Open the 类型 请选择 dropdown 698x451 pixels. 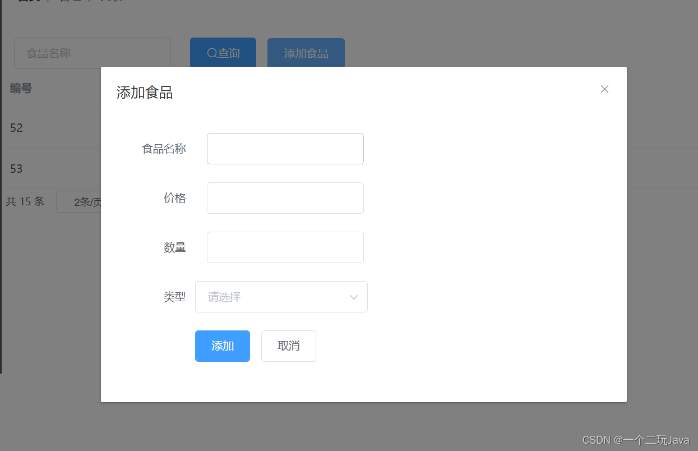(x=281, y=297)
